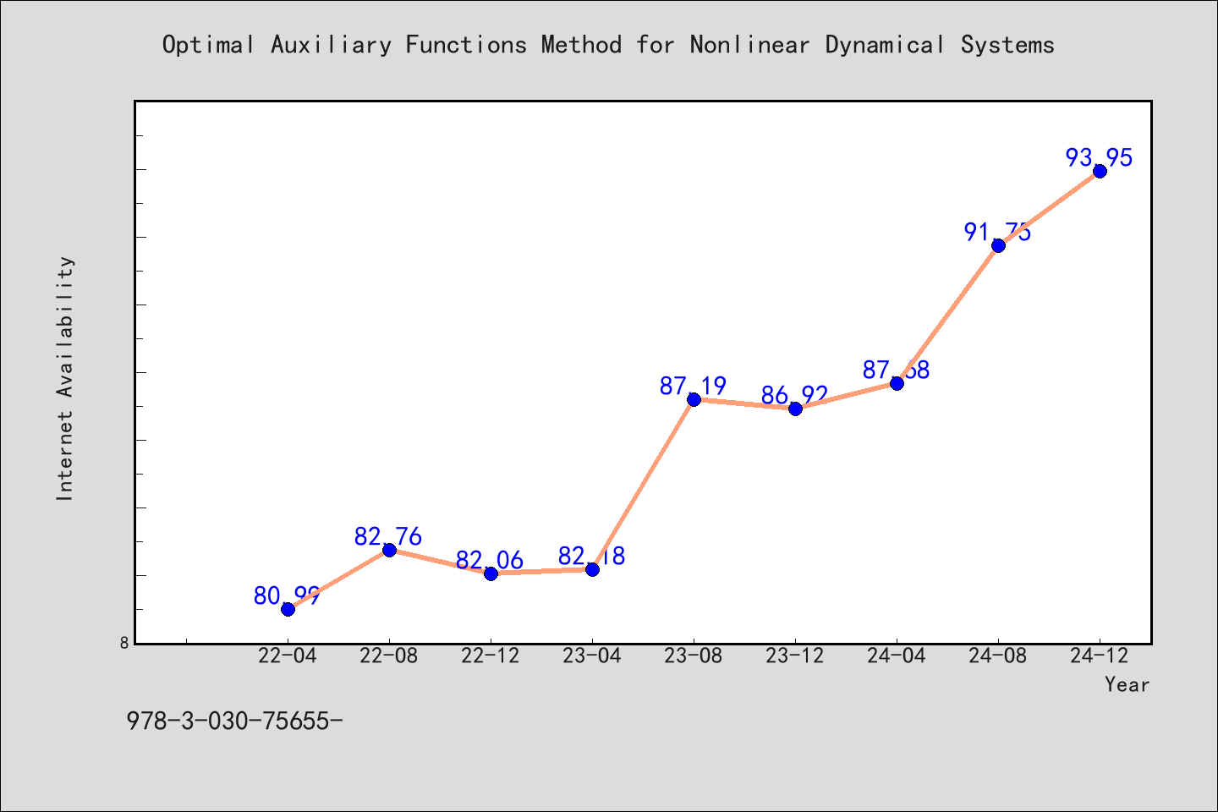Click the 24-12 x-axis tick label
Image resolution: width=1218 pixels, height=812 pixels.
click(1100, 656)
